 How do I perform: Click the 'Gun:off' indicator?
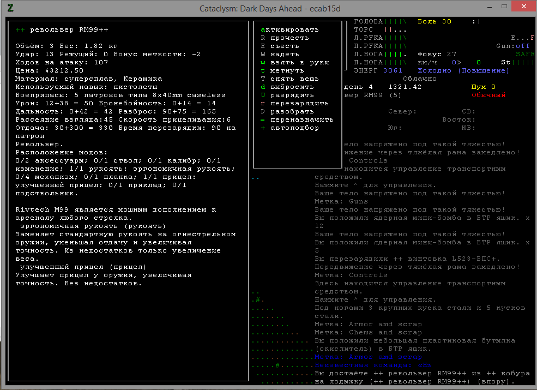pyautogui.click(x=513, y=46)
